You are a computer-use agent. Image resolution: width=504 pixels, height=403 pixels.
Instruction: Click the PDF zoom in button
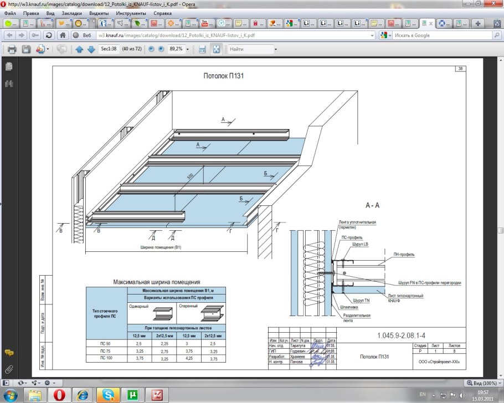161,49
